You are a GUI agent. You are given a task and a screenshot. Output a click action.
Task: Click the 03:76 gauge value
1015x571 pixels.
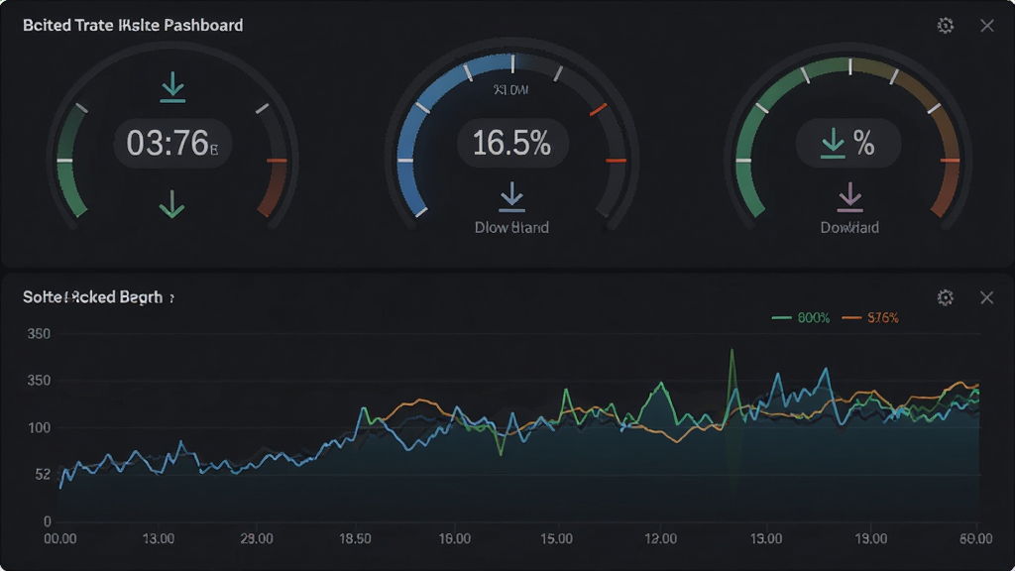coord(172,143)
